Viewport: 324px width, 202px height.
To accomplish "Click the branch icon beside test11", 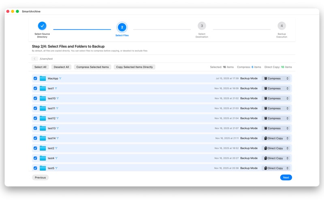I will [57, 108].
